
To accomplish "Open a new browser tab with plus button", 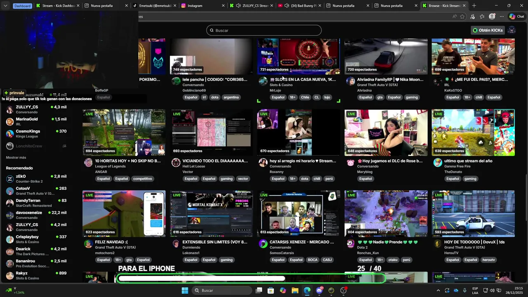I will (474, 6).
